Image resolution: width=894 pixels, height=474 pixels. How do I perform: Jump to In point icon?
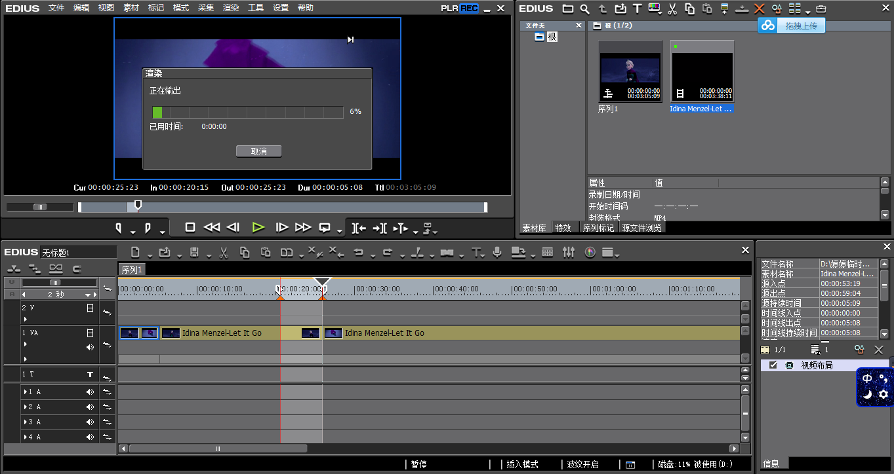coord(358,228)
